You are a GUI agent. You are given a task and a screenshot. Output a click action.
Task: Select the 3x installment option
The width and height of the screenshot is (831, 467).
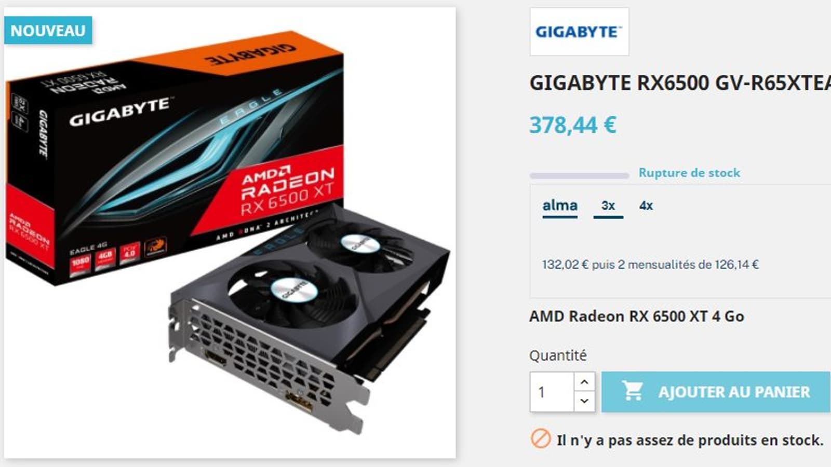608,206
